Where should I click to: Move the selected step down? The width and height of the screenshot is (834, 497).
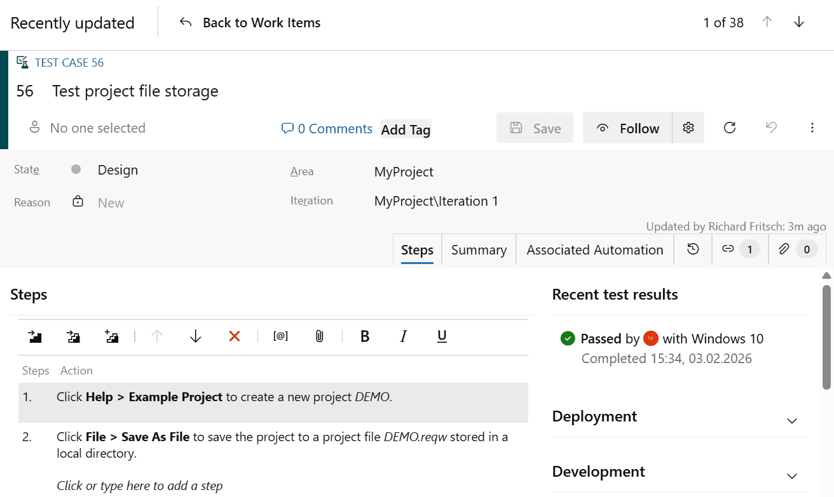tap(195, 336)
